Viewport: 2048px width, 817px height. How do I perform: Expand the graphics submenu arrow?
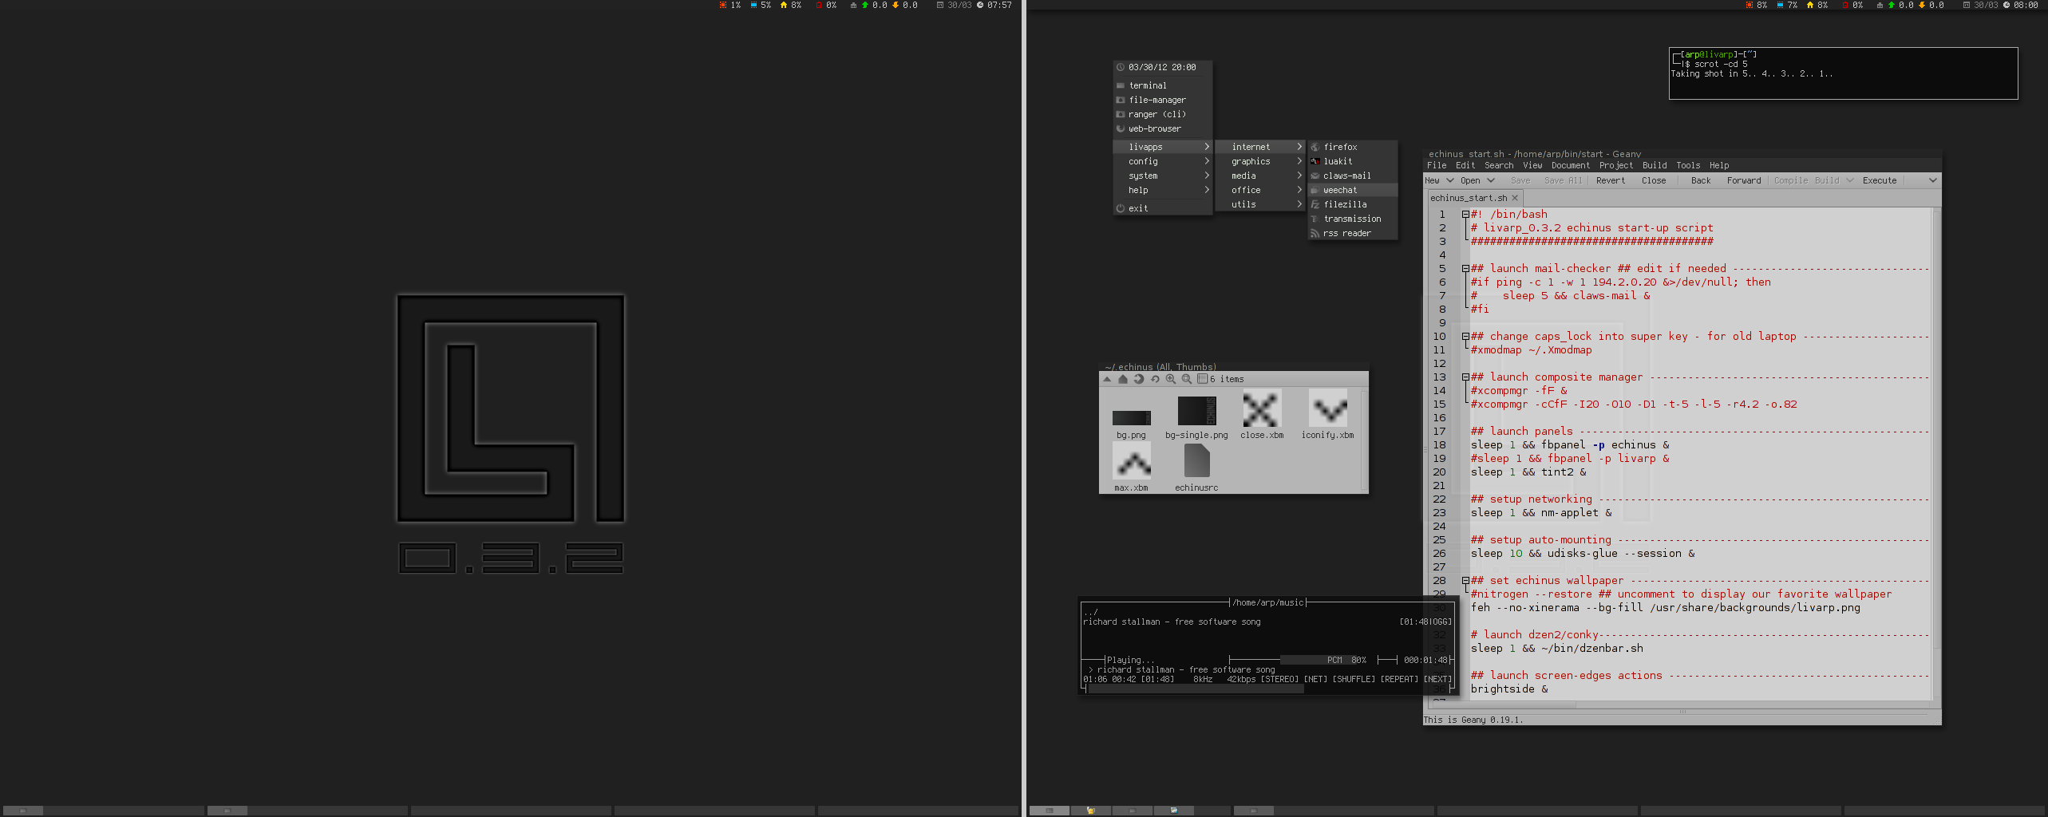(x=1299, y=161)
